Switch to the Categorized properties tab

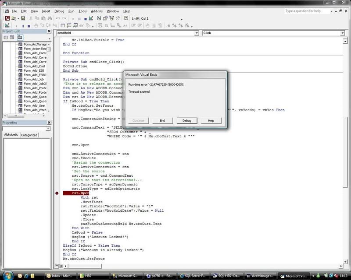pyautogui.click(x=29, y=135)
